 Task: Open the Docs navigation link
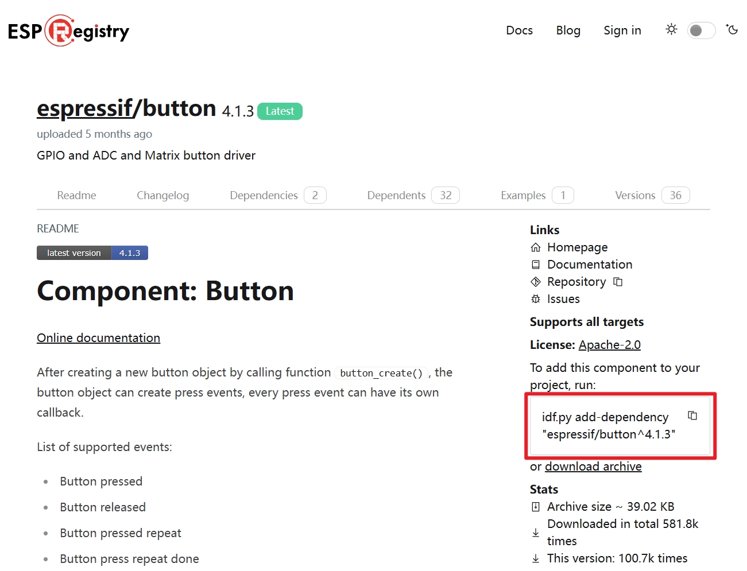(x=519, y=30)
